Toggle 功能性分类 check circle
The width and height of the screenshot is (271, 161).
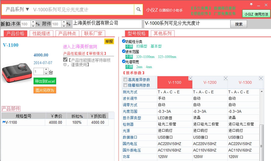coord(123,41)
